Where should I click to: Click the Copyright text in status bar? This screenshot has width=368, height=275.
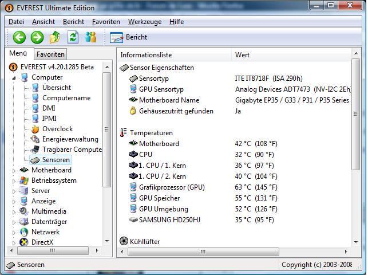(x=317, y=265)
